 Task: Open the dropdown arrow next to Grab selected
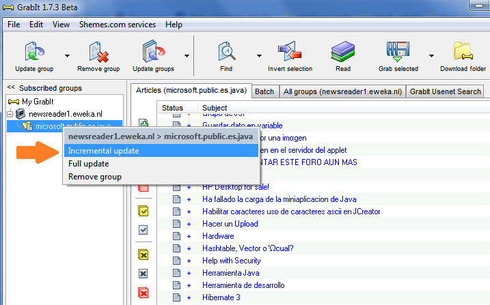coord(431,56)
